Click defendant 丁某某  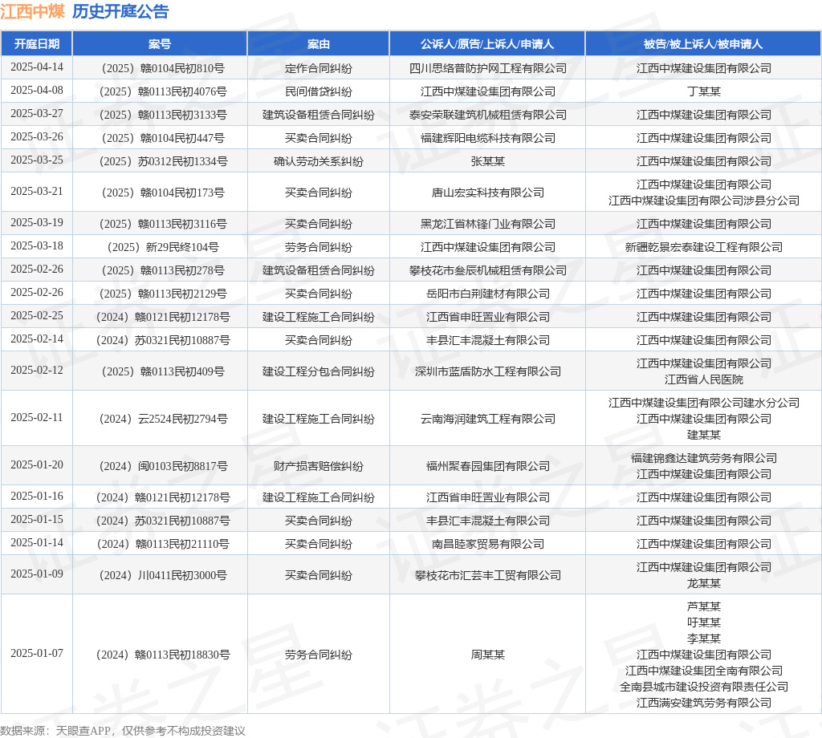point(703,91)
